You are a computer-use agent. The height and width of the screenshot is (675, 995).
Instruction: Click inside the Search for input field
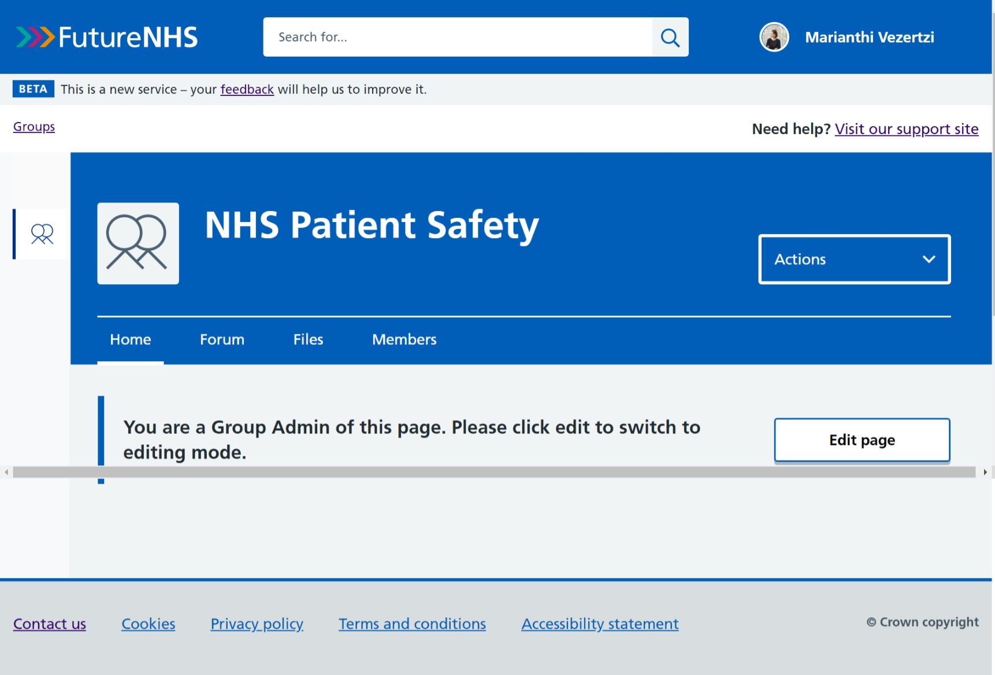pos(456,37)
